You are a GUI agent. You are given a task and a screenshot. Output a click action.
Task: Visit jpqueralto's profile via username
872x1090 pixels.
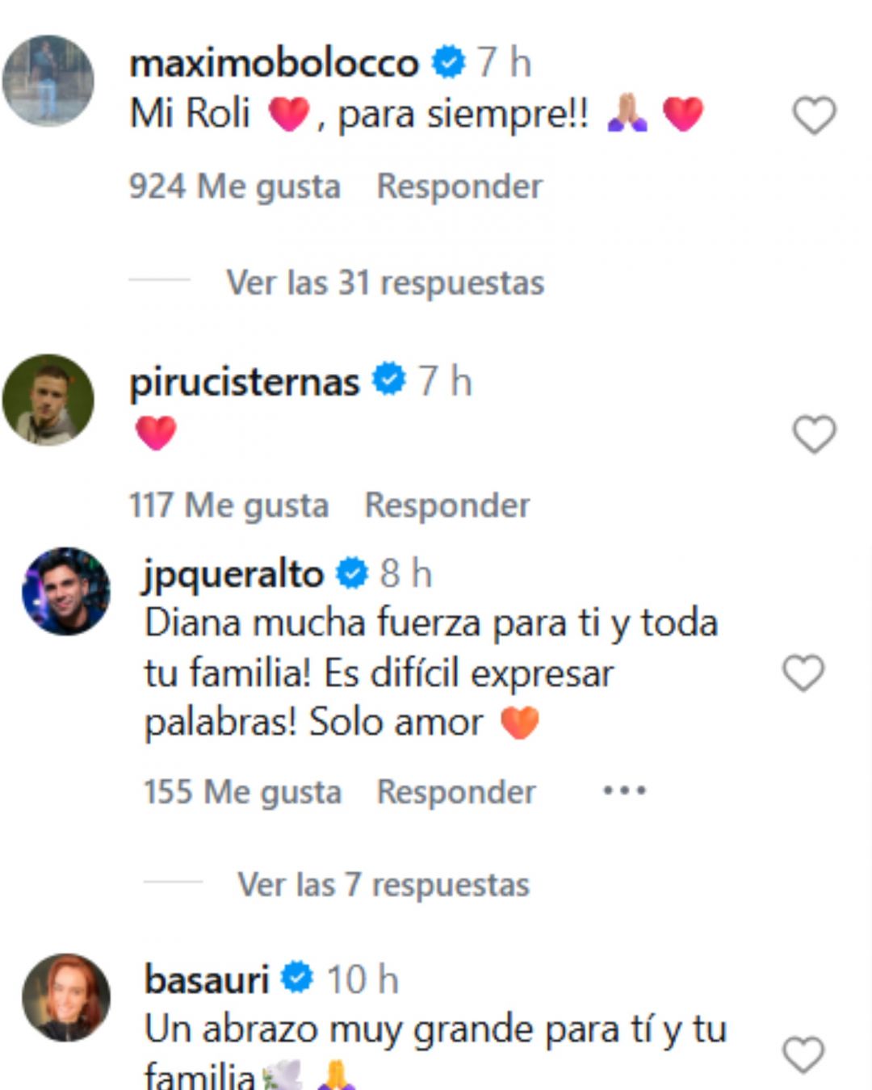234,574
